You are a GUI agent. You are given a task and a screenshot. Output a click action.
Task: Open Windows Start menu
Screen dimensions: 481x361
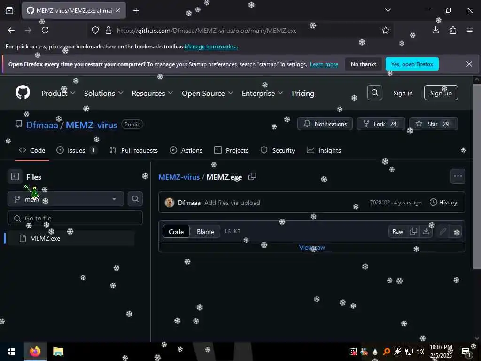tap(11, 352)
